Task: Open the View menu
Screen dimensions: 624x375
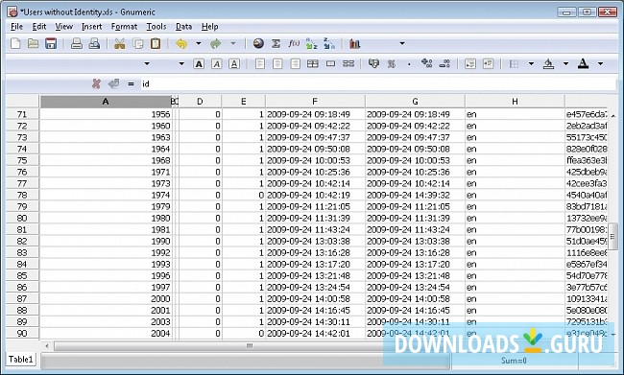Action: (x=63, y=27)
